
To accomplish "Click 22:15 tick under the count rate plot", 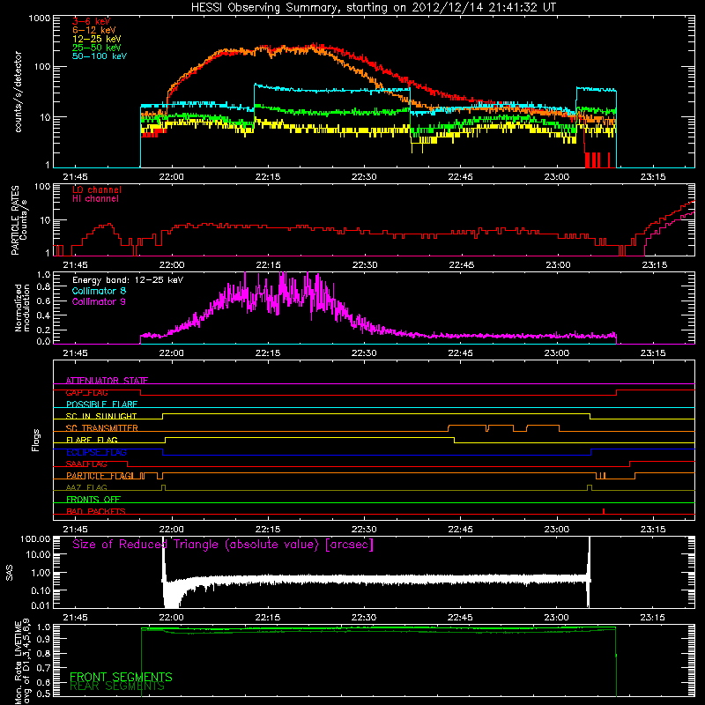I will click(x=268, y=177).
